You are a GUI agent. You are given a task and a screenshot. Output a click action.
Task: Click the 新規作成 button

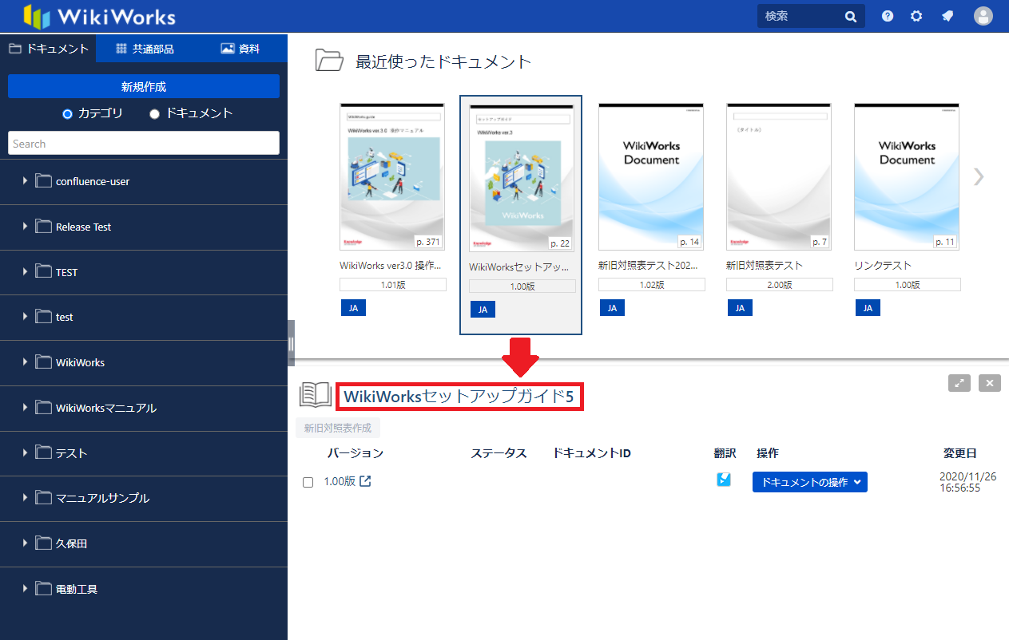click(144, 86)
